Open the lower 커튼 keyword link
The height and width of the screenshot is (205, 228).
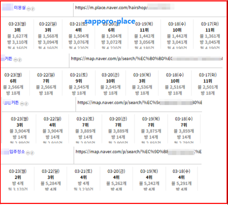click(x=15, y=103)
